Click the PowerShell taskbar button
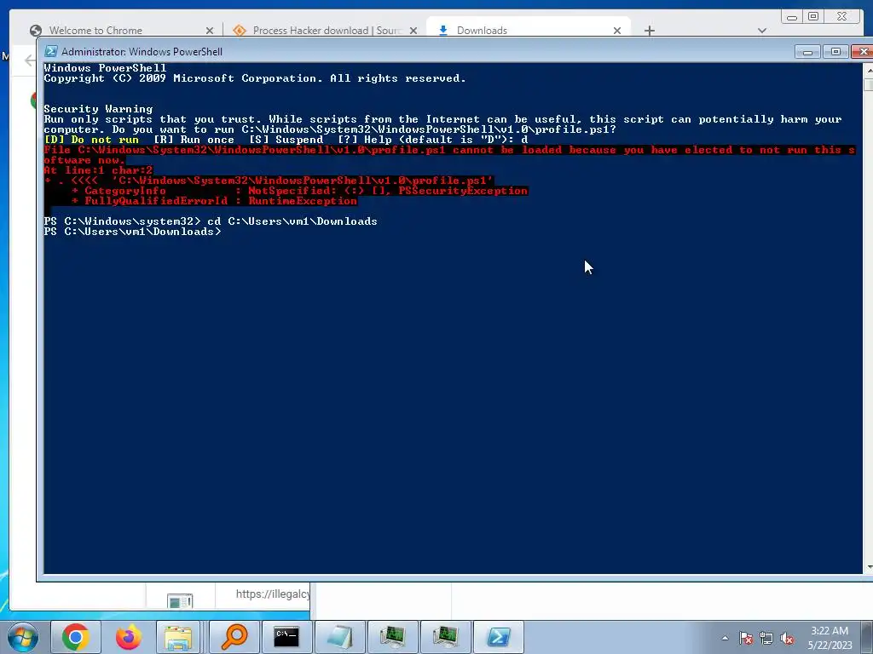Image resolution: width=873 pixels, height=654 pixels. coord(498,637)
